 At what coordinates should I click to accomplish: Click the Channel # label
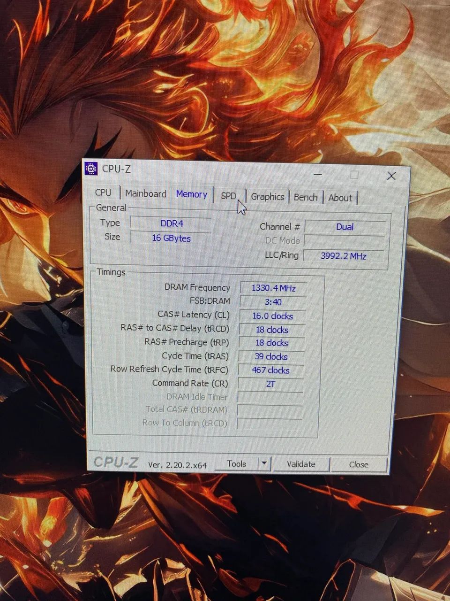[x=280, y=226]
